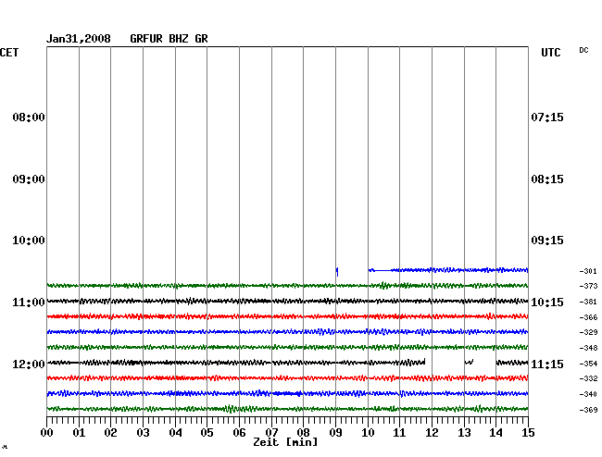Click the DC value -381
The height and width of the screenshot is (457, 602).
click(x=588, y=302)
